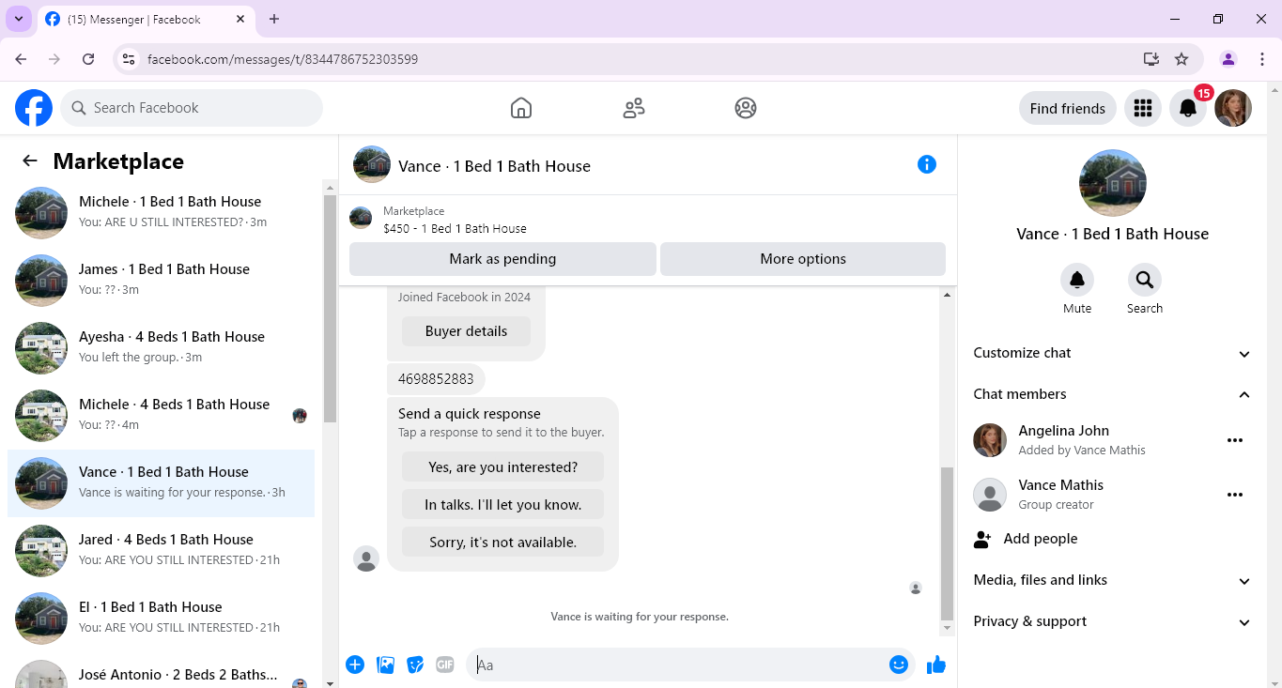Image resolution: width=1282 pixels, height=688 pixels.
Task: Send quick reply 'In talks. I'll let you know.'
Action: (502, 504)
